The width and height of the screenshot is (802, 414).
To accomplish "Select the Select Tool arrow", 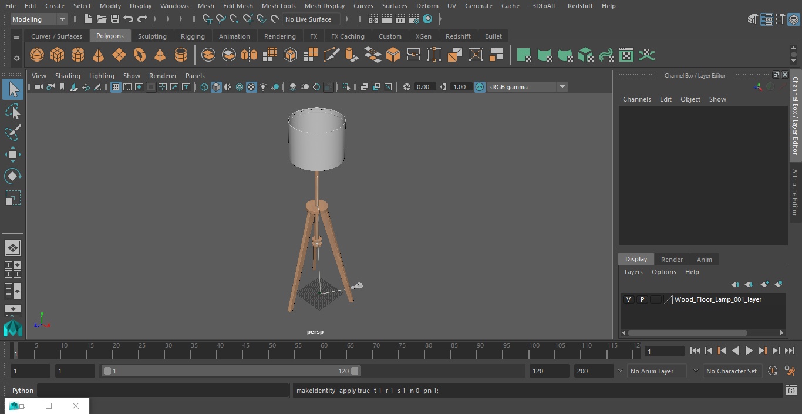I will (13, 89).
